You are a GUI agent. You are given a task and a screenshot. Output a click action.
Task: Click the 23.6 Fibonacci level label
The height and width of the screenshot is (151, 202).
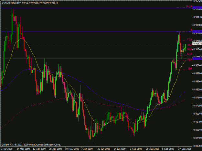189,39
